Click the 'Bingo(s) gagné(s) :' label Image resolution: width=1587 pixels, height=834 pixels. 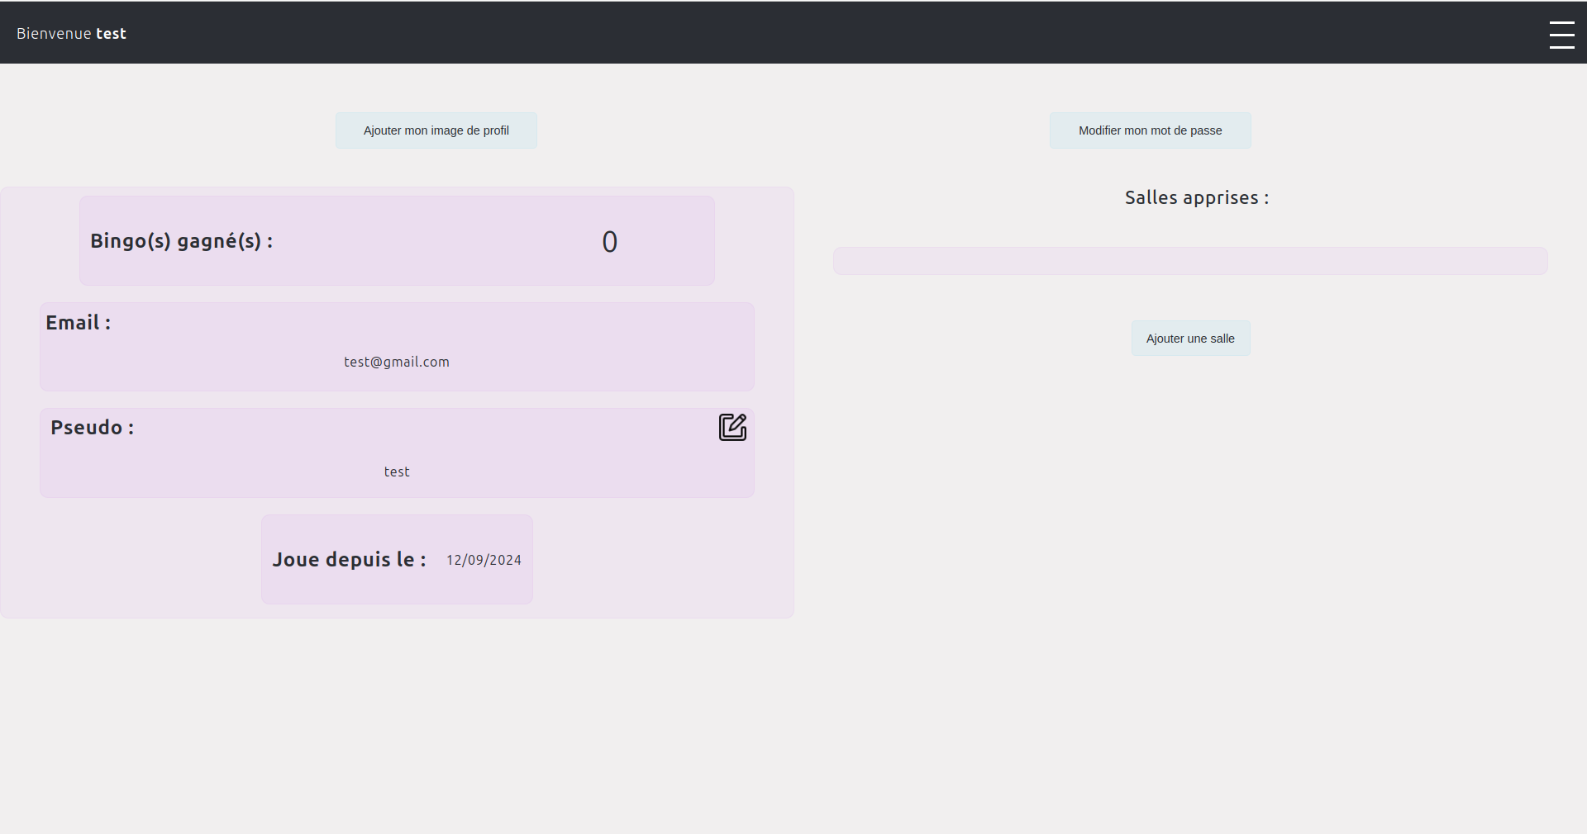pos(181,241)
